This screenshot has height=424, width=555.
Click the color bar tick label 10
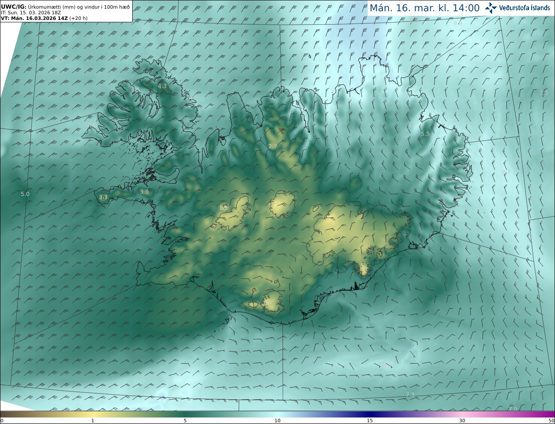tap(277, 421)
